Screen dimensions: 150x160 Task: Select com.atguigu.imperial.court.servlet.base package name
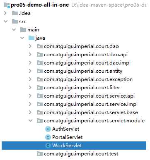click(x=91, y=112)
